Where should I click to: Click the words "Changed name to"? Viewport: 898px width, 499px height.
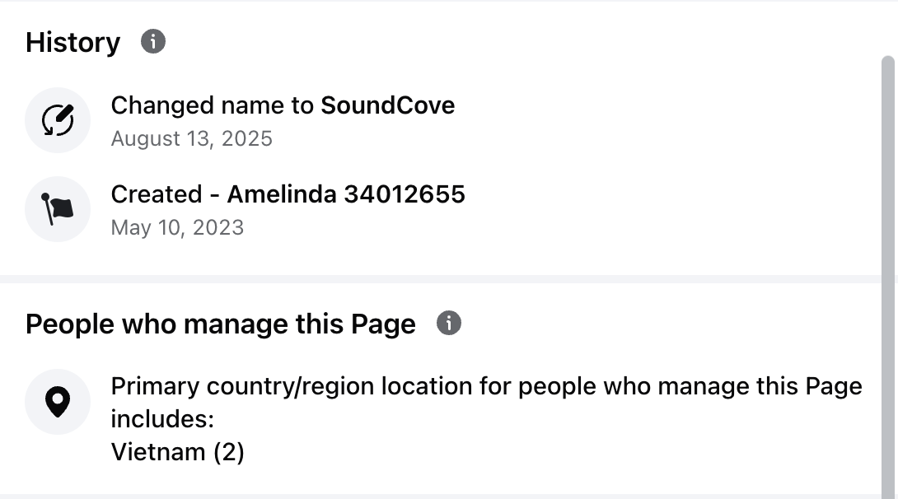213,105
